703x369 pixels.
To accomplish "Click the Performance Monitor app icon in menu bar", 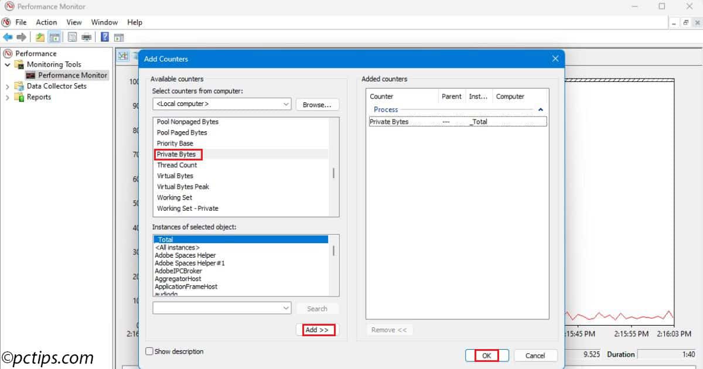I will [x=6, y=22].
